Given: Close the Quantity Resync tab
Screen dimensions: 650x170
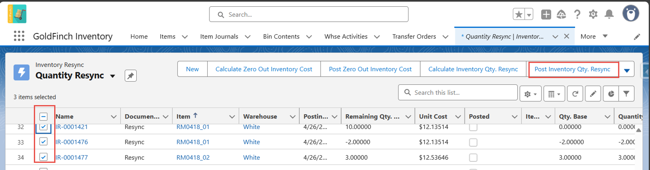Looking at the screenshot, I should [x=566, y=37].
